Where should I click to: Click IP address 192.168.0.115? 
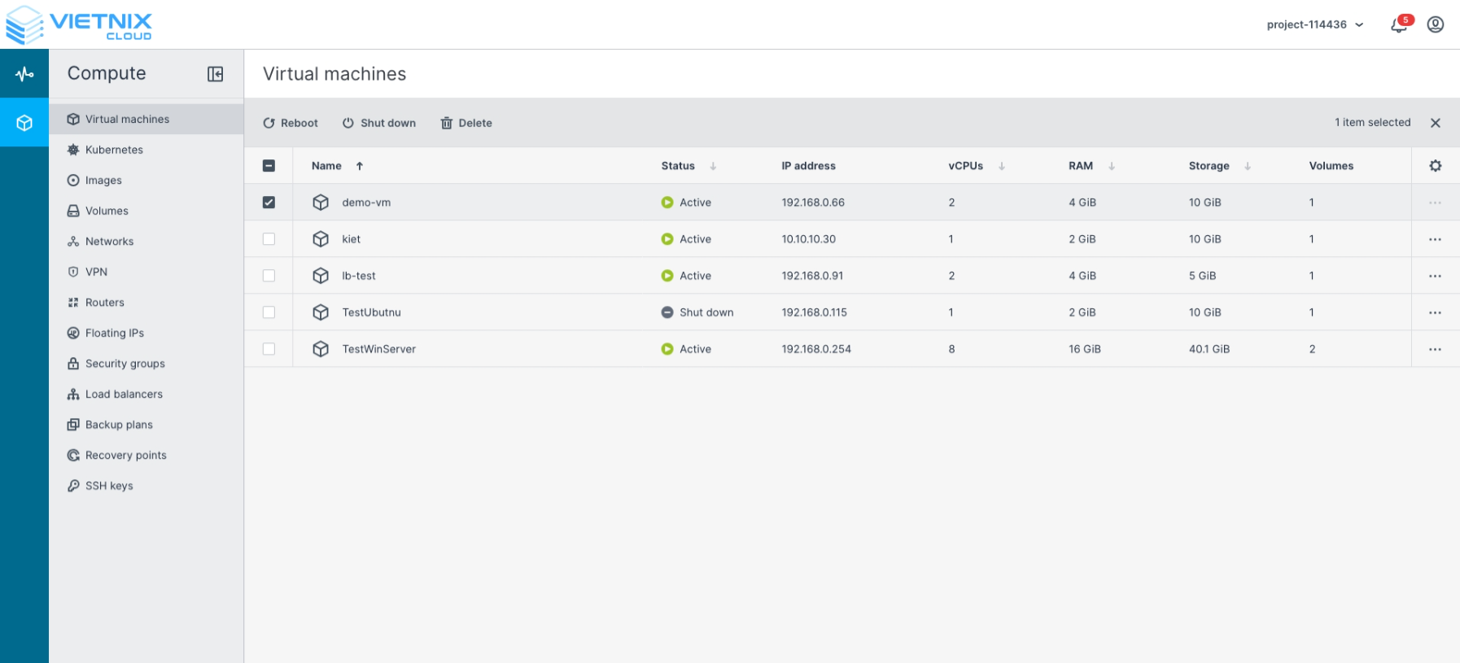(x=814, y=312)
